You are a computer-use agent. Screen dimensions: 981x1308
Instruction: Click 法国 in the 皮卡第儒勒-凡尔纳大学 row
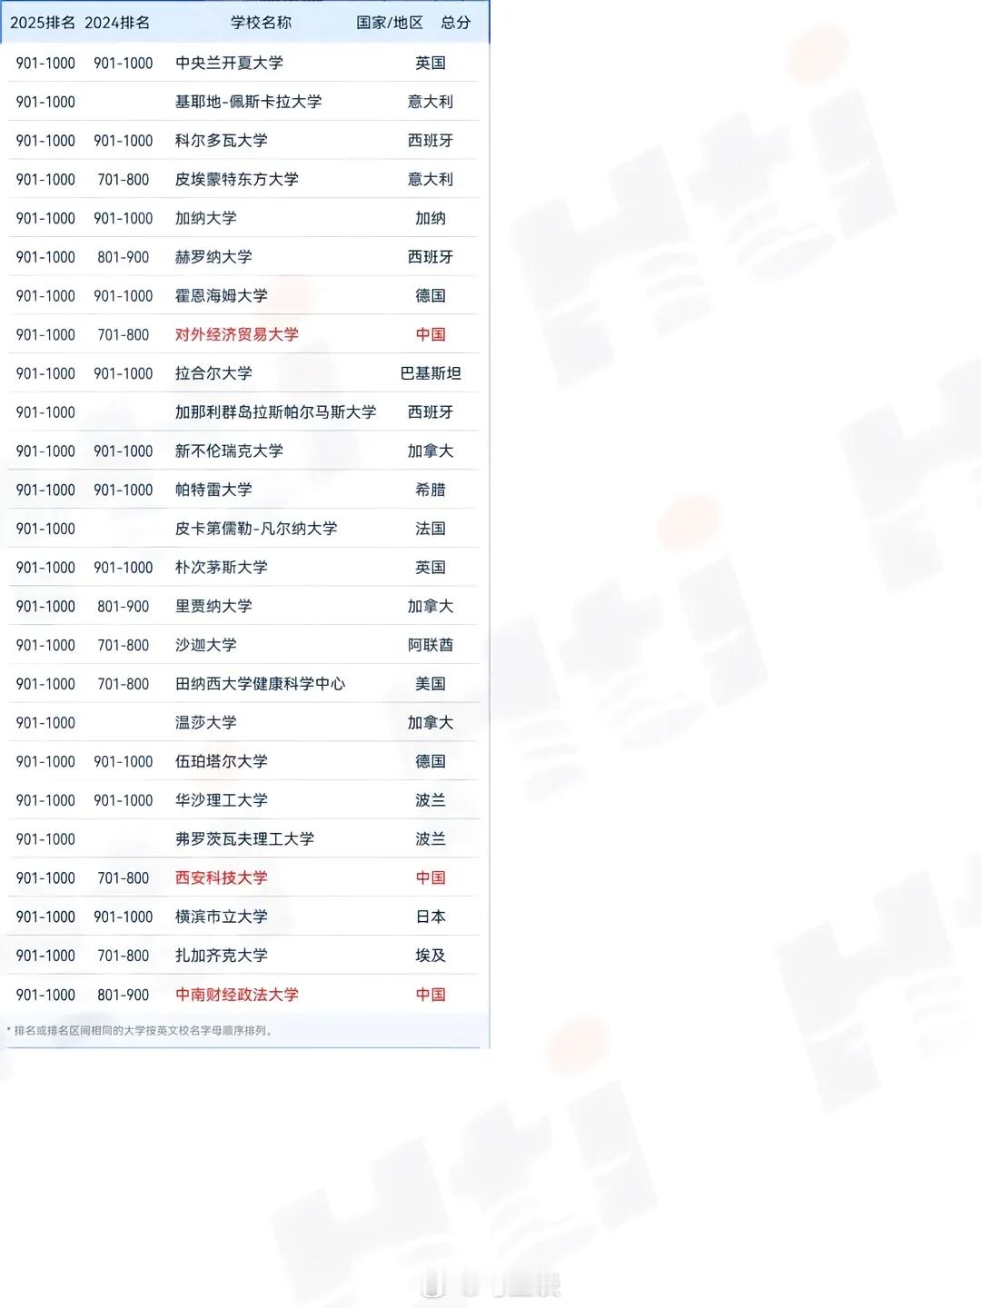coord(431,529)
